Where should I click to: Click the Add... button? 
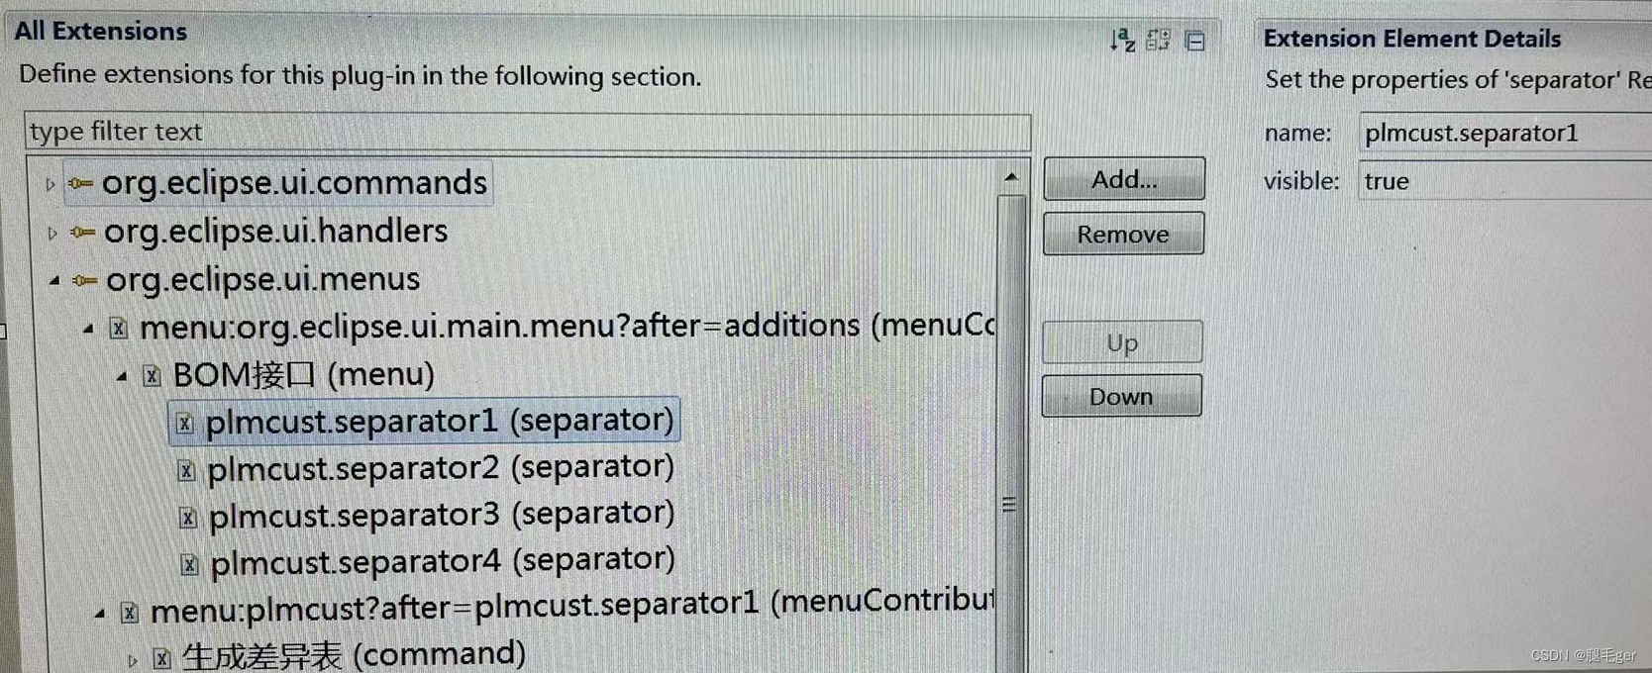(x=1123, y=180)
